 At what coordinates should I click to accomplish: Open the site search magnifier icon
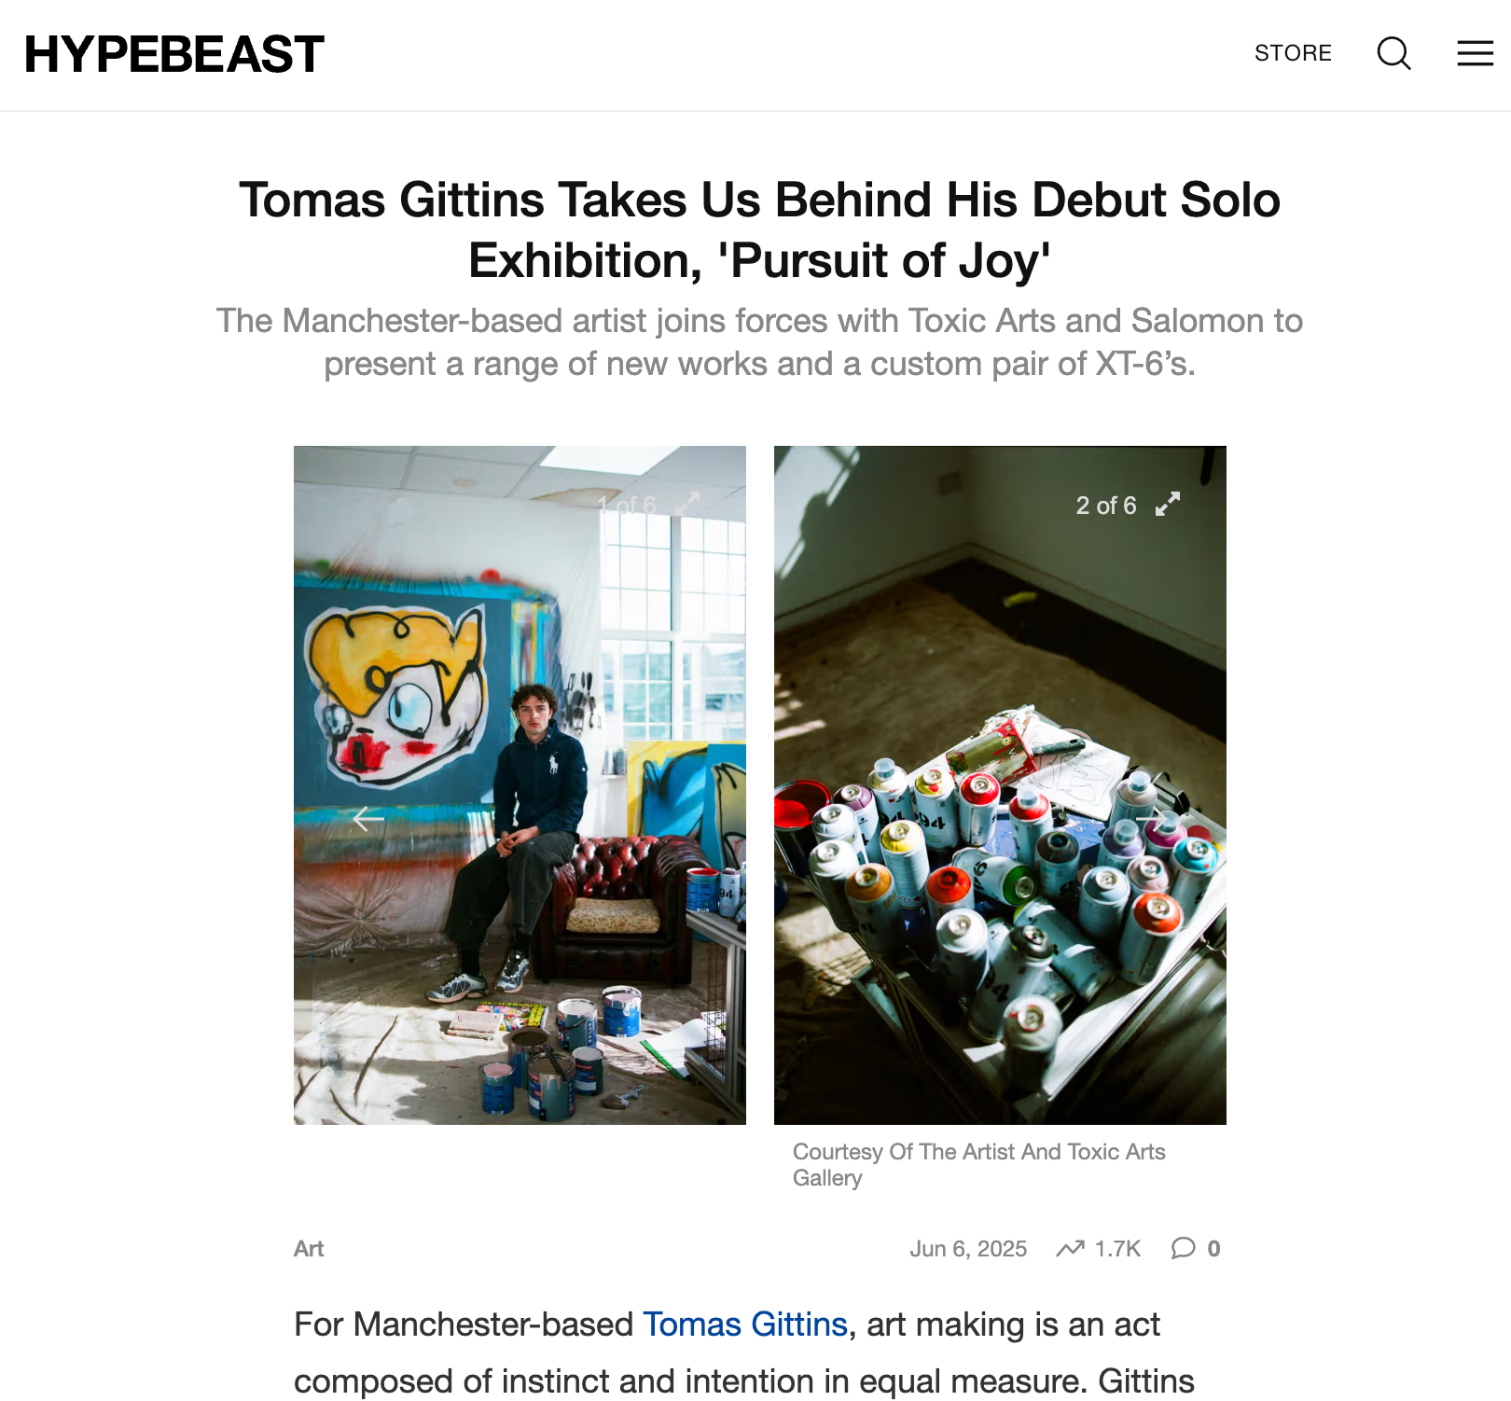click(1393, 53)
